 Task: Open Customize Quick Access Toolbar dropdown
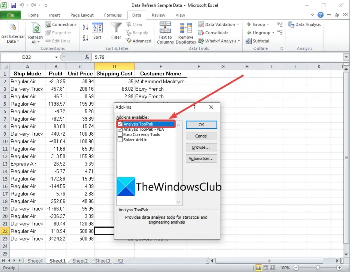[x=46, y=6]
